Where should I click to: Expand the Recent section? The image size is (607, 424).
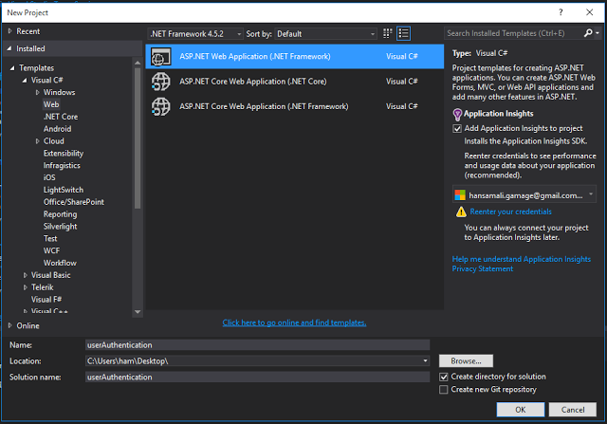[10, 31]
